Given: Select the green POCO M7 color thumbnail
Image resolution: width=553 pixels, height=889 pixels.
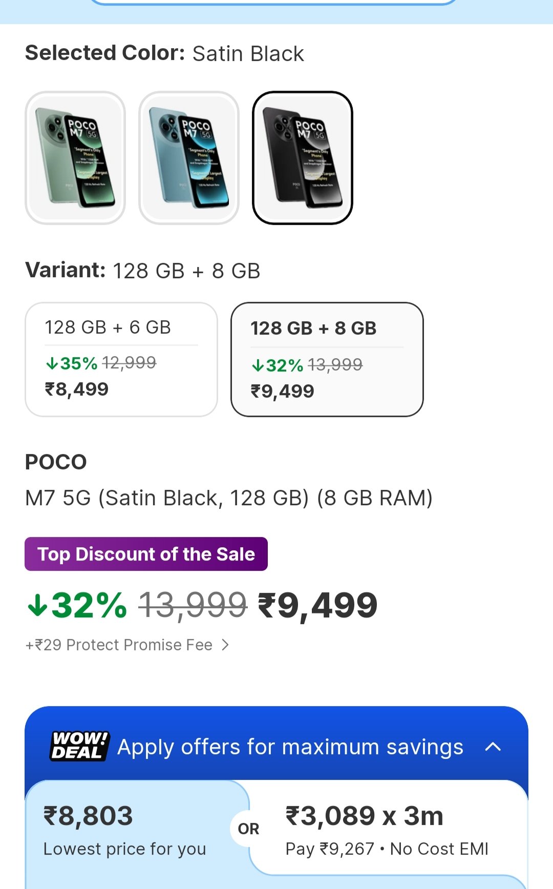Looking at the screenshot, I should (x=75, y=158).
